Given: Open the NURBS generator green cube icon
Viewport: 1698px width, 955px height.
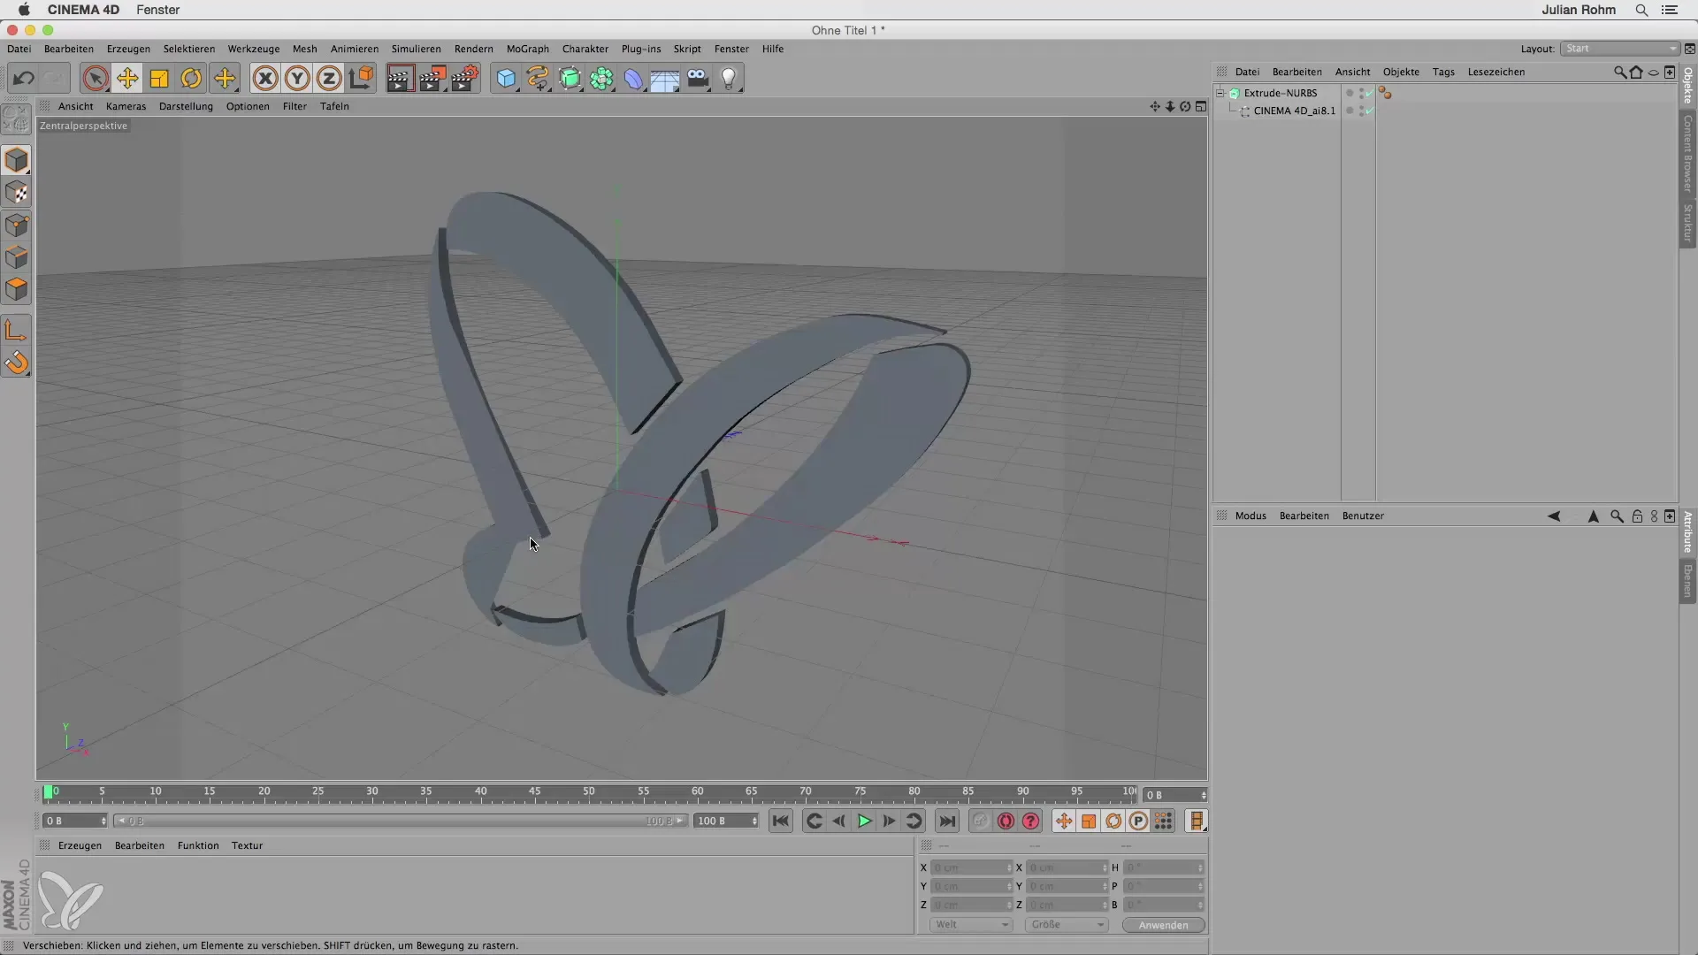Looking at the screenshot, I should coord(570,78).
